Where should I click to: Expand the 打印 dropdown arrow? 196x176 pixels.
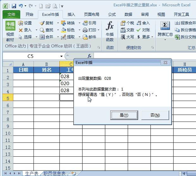point(99,30)
